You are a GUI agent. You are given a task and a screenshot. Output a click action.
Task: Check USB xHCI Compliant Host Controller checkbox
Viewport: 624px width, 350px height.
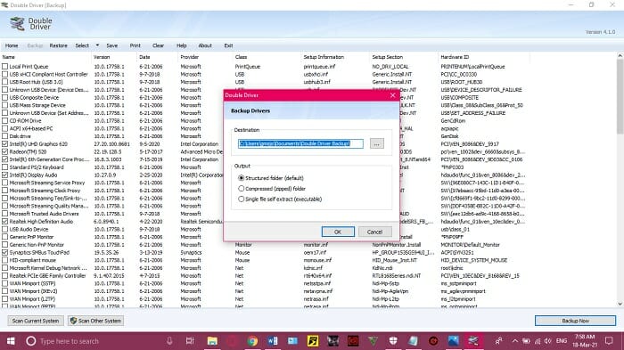pyautogui.click(x=4, y=75)
